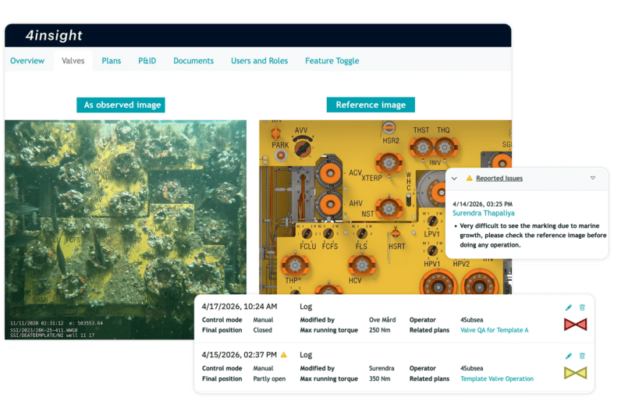Image resolution: width=621 pixels, height=419 pixels.
Task: Click the HCV valve on reference image
Action: (x=361, y=265)
